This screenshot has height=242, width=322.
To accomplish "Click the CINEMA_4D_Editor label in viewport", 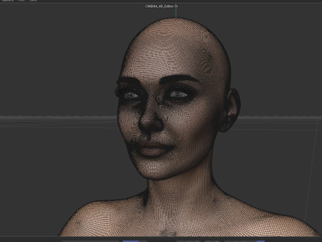I will [x=160, y=6].
